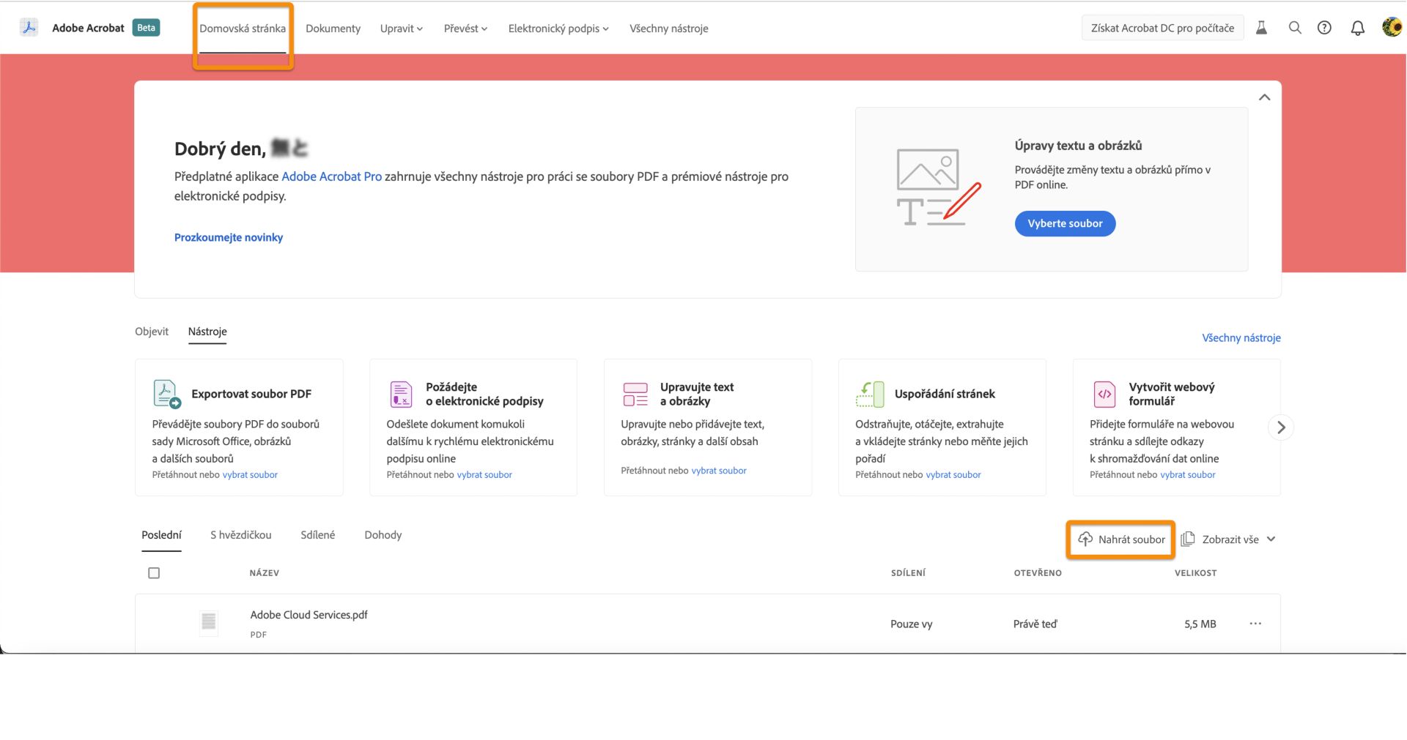The image size is (1407, 740).
Task: Open the Dokumenty tab
Action: (333, 29)
